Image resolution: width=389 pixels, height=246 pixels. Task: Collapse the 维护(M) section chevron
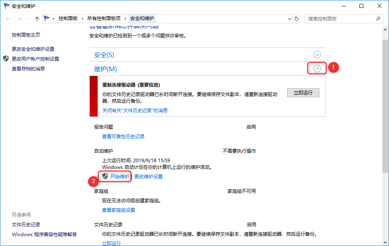317,69
